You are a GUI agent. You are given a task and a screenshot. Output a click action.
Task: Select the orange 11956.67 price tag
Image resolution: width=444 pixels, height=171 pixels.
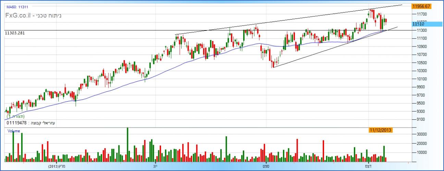tap(421, 6)
